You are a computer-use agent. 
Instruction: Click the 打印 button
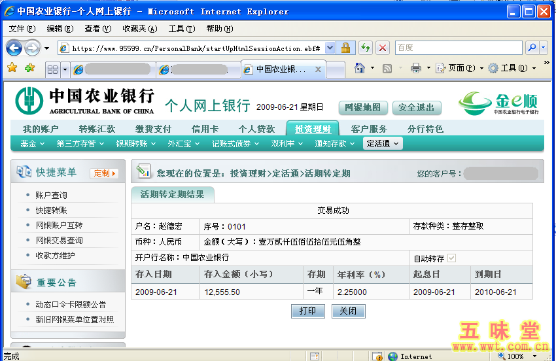tap(307, 311)
